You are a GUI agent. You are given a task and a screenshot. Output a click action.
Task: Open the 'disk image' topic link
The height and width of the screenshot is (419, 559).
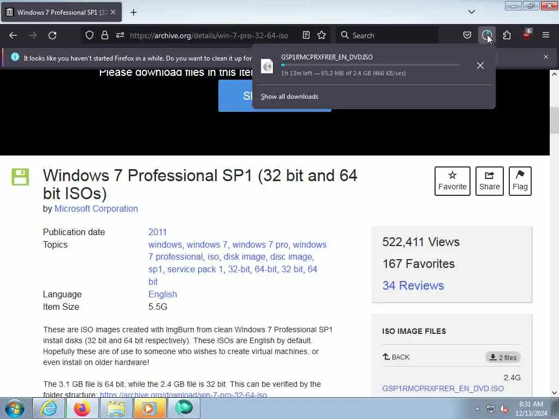[244, 257]
